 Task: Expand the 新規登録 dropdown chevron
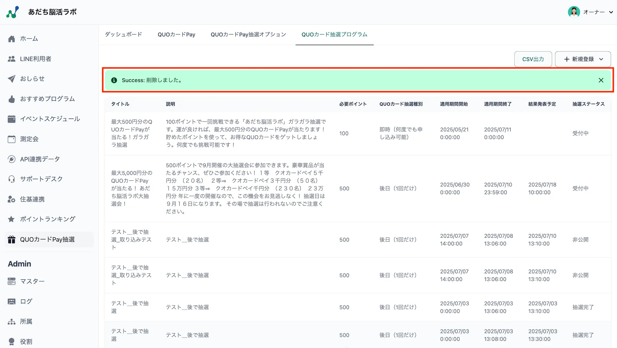pos(601,59)
